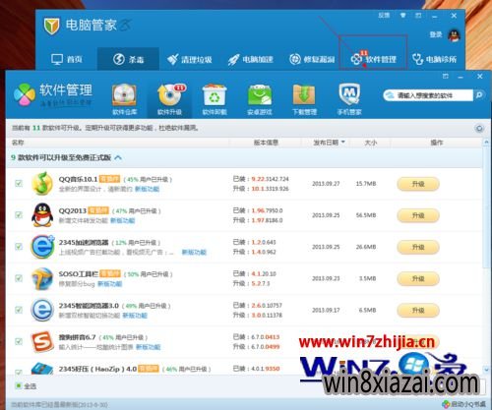The width and height of the screenshot is (492, 410).
Task: Click 升级 button for 2345加速浏览器
Action: (418, 247)
